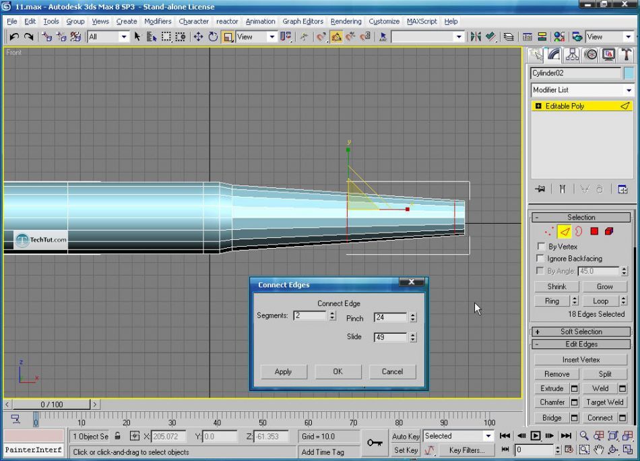Click the Mirror tool icon in the toolbar
This screenshot has height=461, width=640.
tap(476, 37)
